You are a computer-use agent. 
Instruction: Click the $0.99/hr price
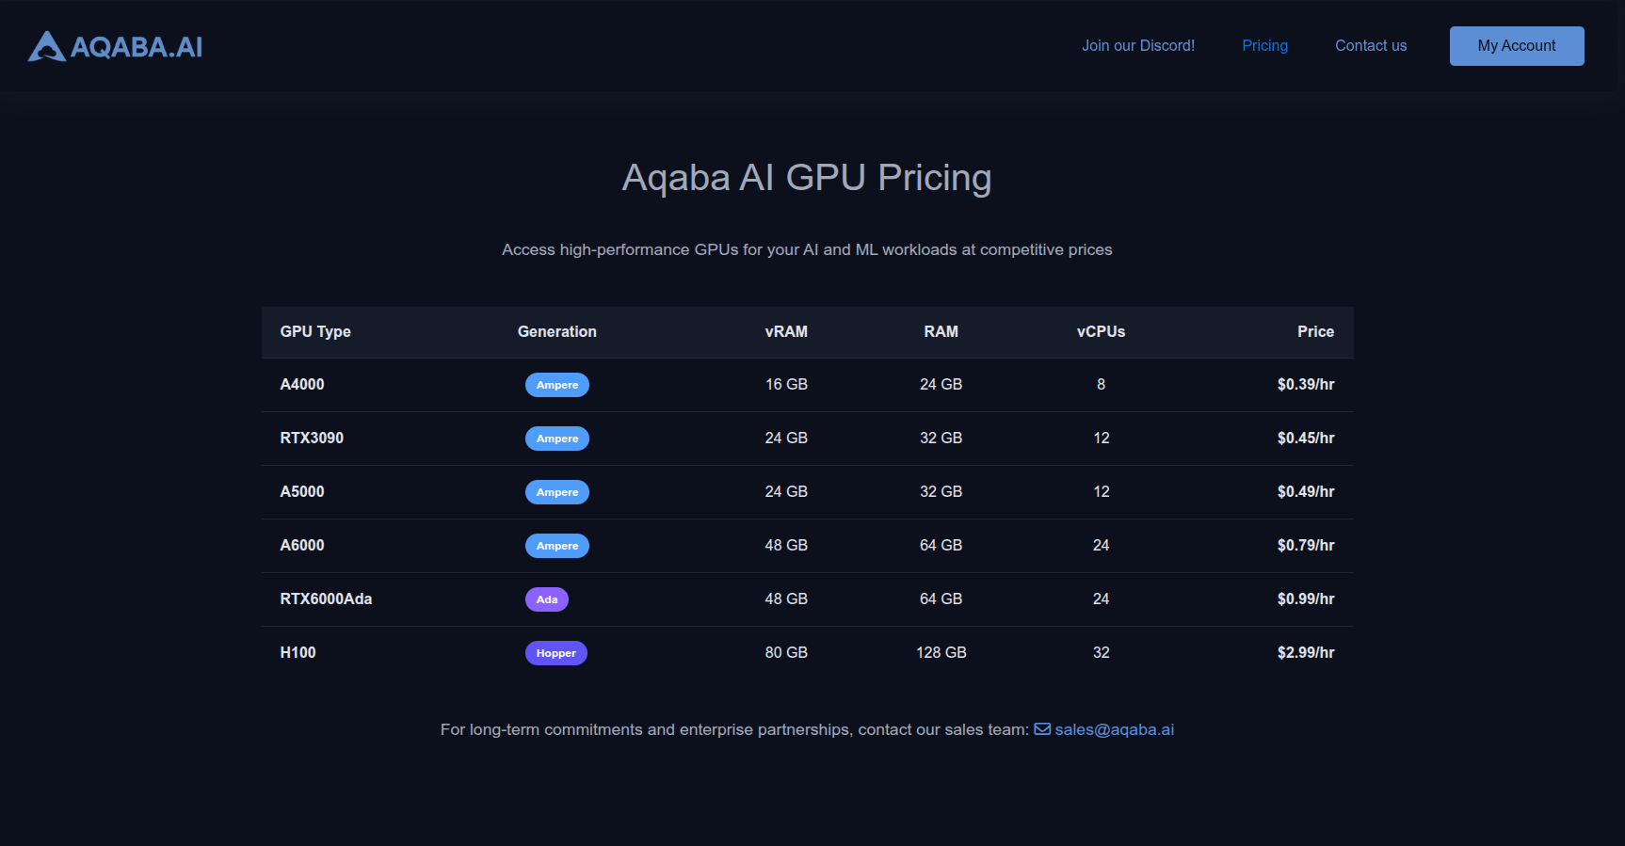coord(1306,599)
